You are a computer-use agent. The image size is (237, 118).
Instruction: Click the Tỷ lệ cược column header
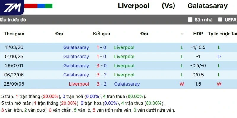219,34
